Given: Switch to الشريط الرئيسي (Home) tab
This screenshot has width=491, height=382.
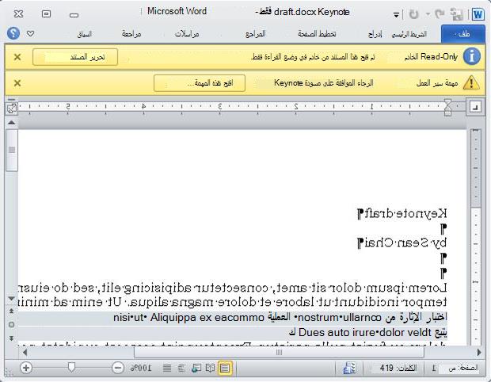Looking at the screenshot, I should (x=409, y=34).
